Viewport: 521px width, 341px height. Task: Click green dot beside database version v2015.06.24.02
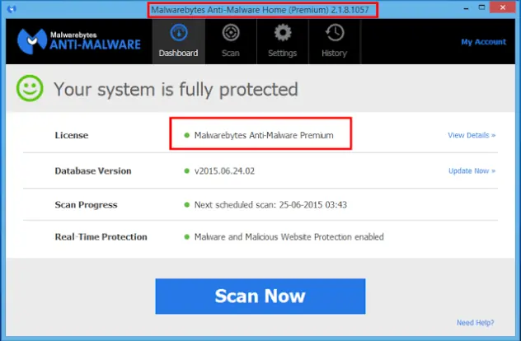[x=187, y=171]
